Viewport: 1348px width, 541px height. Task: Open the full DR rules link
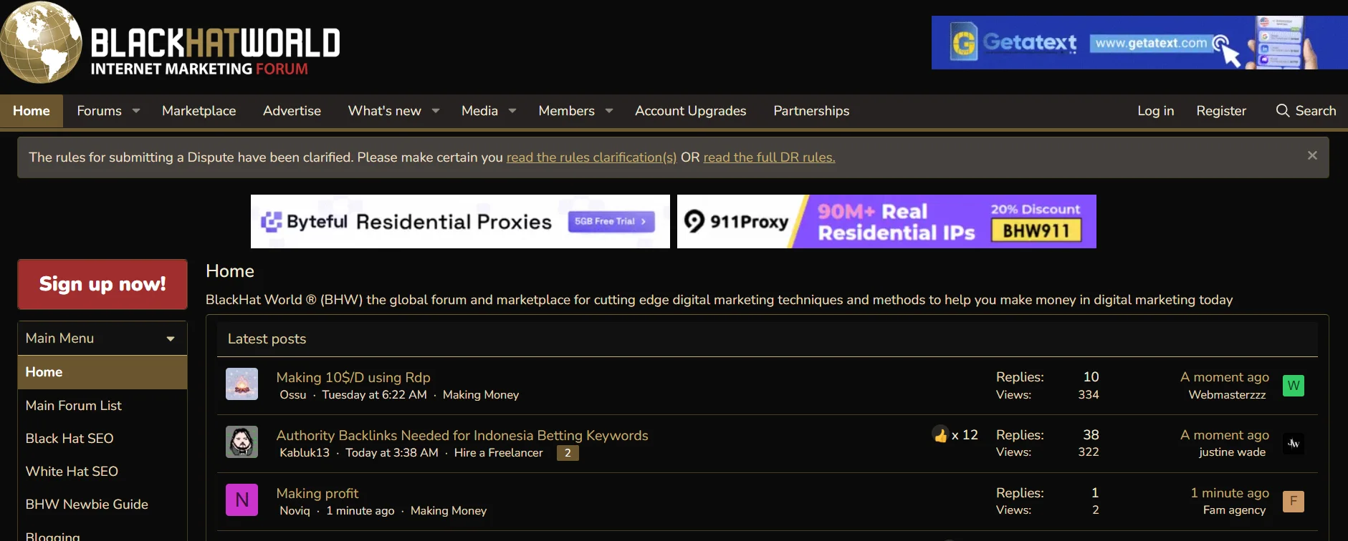(x=769, y=157)
